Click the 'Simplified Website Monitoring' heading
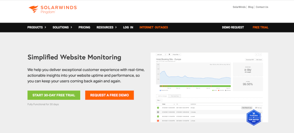This screenshot has height=133, width=294. coord(74,57)
